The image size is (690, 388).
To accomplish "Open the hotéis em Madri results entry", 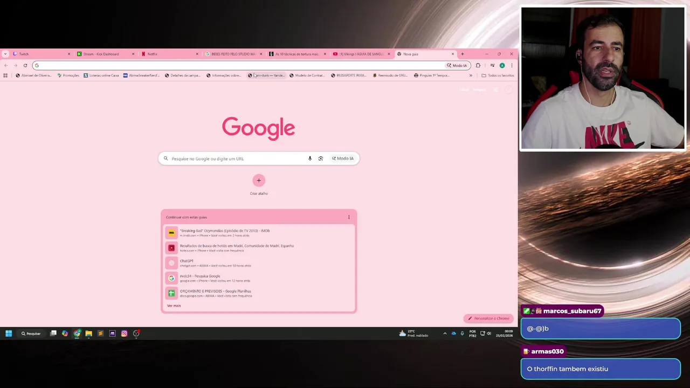I will 259,248.
